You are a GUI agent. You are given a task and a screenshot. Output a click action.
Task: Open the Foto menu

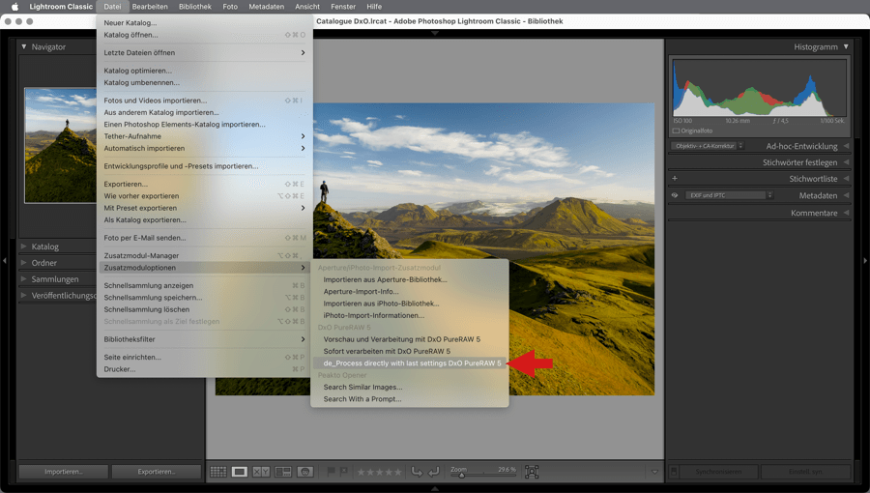[230, 7]
